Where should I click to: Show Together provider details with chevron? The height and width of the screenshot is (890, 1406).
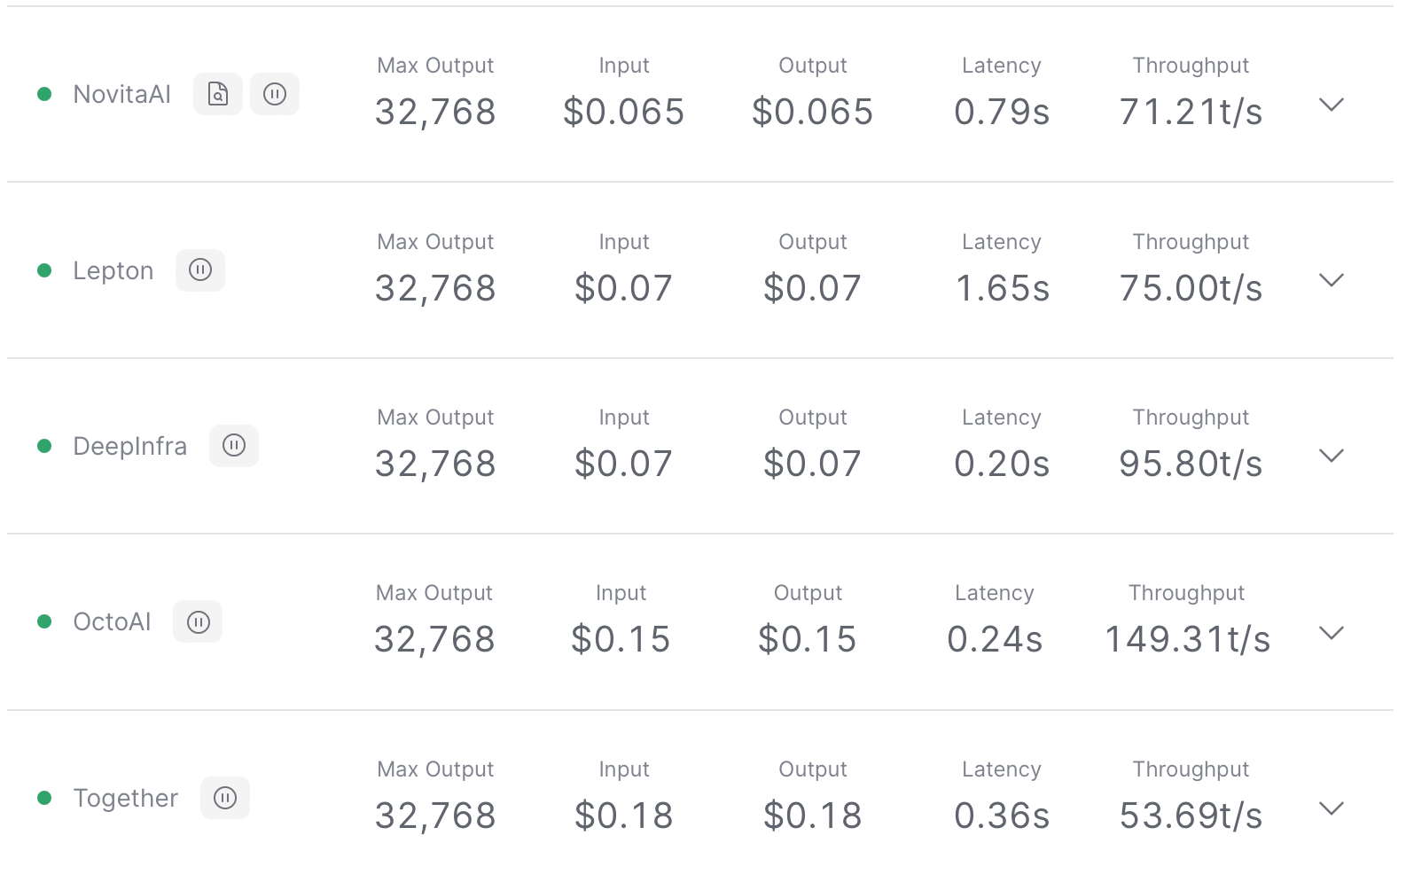1331,808
